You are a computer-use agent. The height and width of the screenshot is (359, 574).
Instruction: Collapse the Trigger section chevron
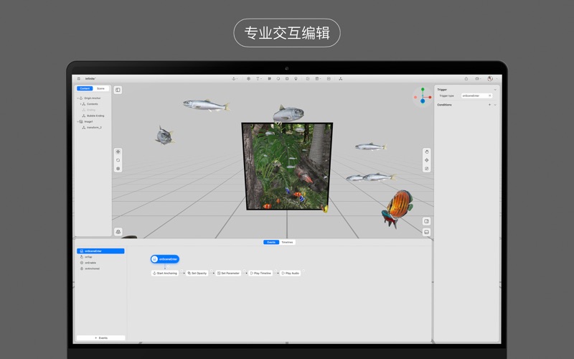tap(495, 90)
